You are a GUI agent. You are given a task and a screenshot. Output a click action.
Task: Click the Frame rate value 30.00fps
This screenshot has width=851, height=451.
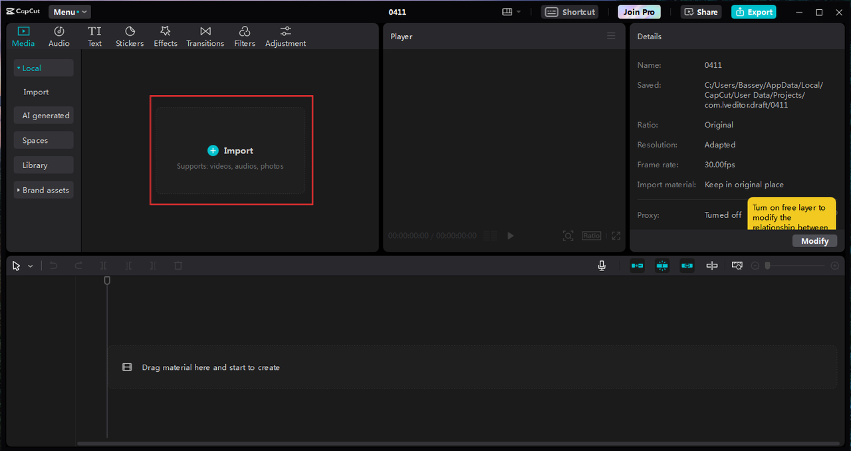coord(720,165)
